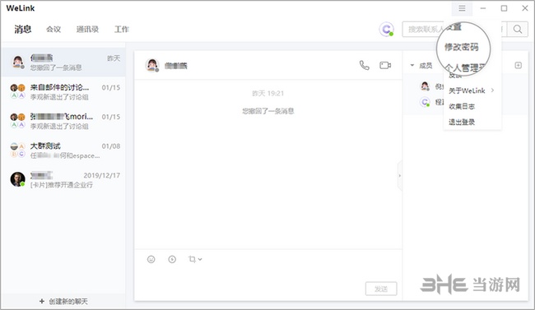Open the hamburger main menu icon

tap(462, 8)
